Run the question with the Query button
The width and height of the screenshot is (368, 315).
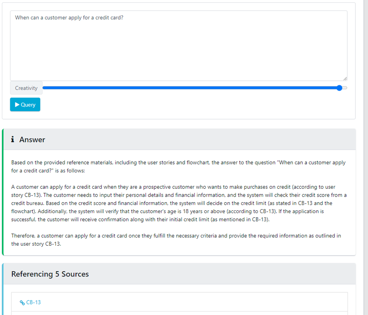pyautogui.click(x=25, y=105)
